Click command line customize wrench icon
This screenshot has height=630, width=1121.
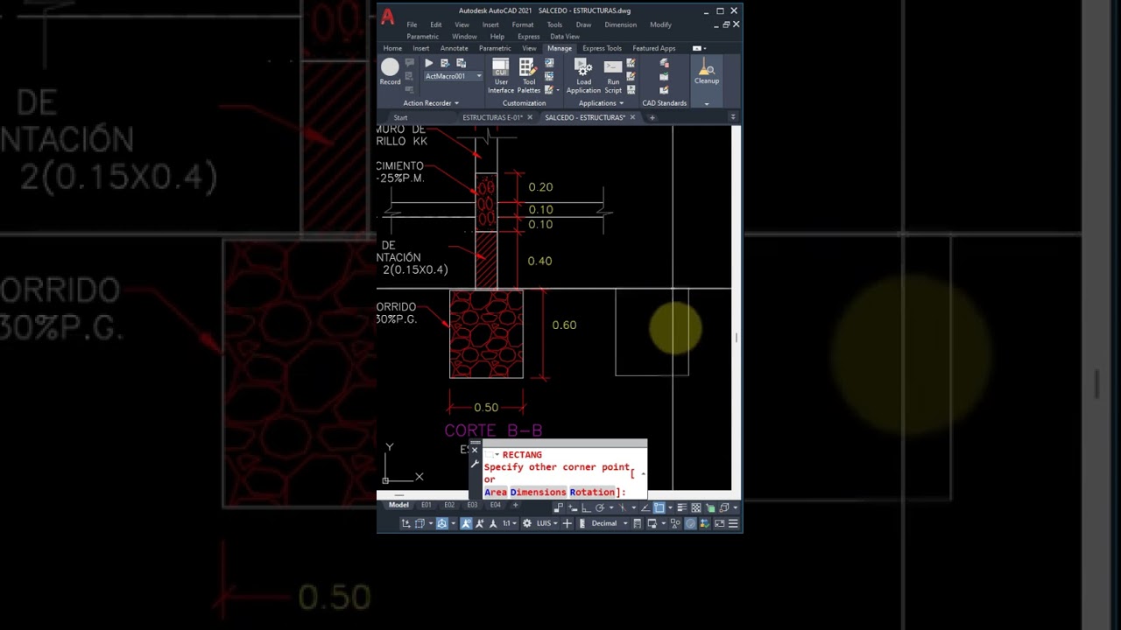[x=475, y=464]
